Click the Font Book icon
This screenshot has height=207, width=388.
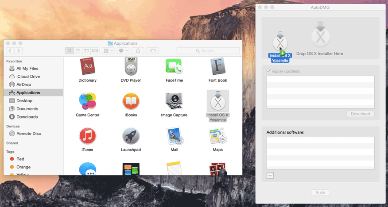[217, 67]
